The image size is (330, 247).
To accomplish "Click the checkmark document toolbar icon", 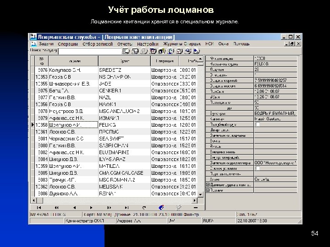I will 180,51.
